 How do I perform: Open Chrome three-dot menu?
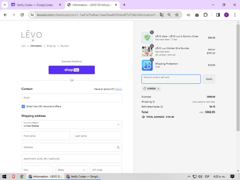[235, 15]
